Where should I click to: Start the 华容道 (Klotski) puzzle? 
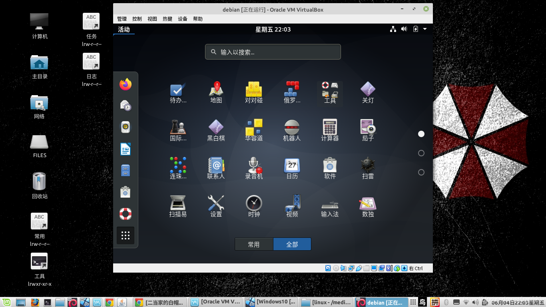[254, 131]
